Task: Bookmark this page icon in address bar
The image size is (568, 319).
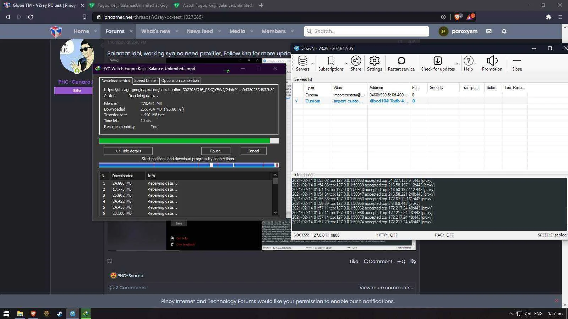Action: tap(84, 17)
